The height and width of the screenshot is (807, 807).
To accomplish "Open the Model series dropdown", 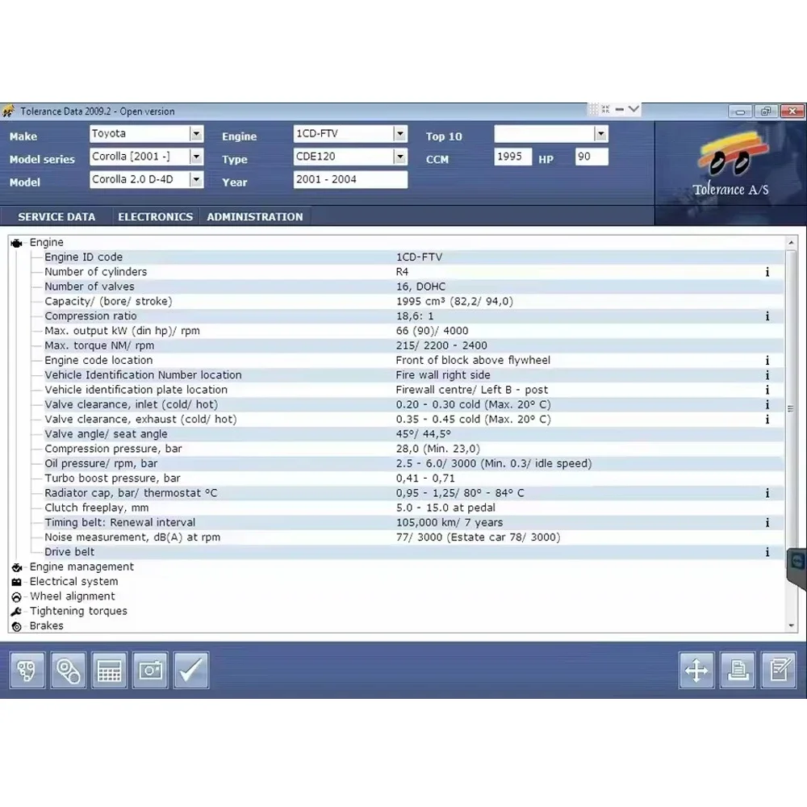I will click(196, 157).
